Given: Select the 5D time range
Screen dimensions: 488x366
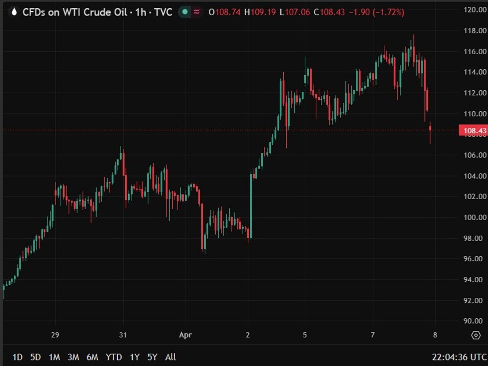Looking at the screenshot, I should 36,357.
